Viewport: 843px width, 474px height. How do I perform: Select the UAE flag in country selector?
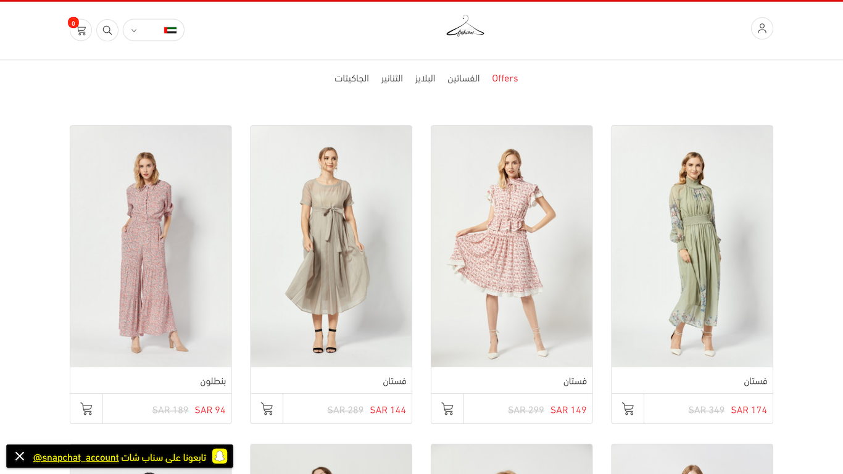point(170,30)
